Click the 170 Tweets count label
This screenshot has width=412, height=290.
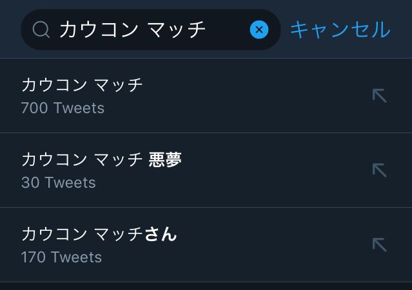pyautogui.click(x=61, y=257)
